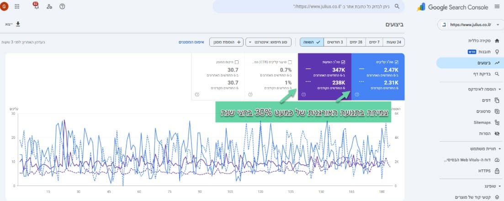Toggle the total impressions (סה"כ הופעות) checkbox
This screenshot has height=201, width=504.
coord(343,62)
